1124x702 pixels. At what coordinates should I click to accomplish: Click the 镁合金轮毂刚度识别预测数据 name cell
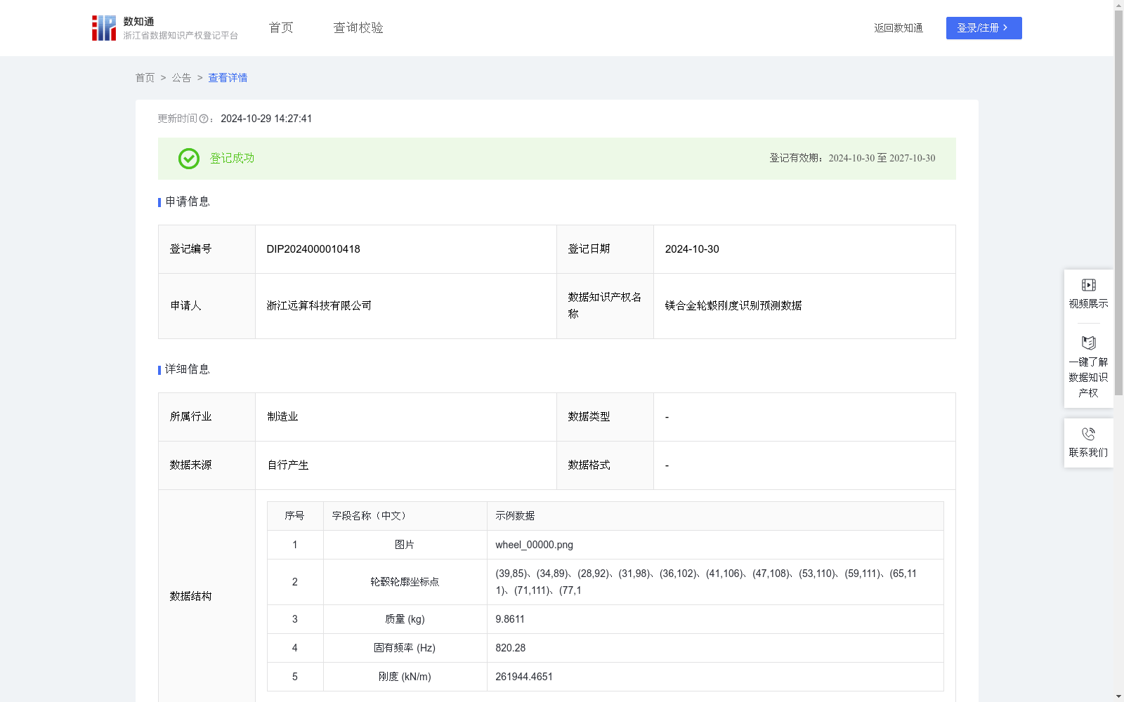coord(735,306)
